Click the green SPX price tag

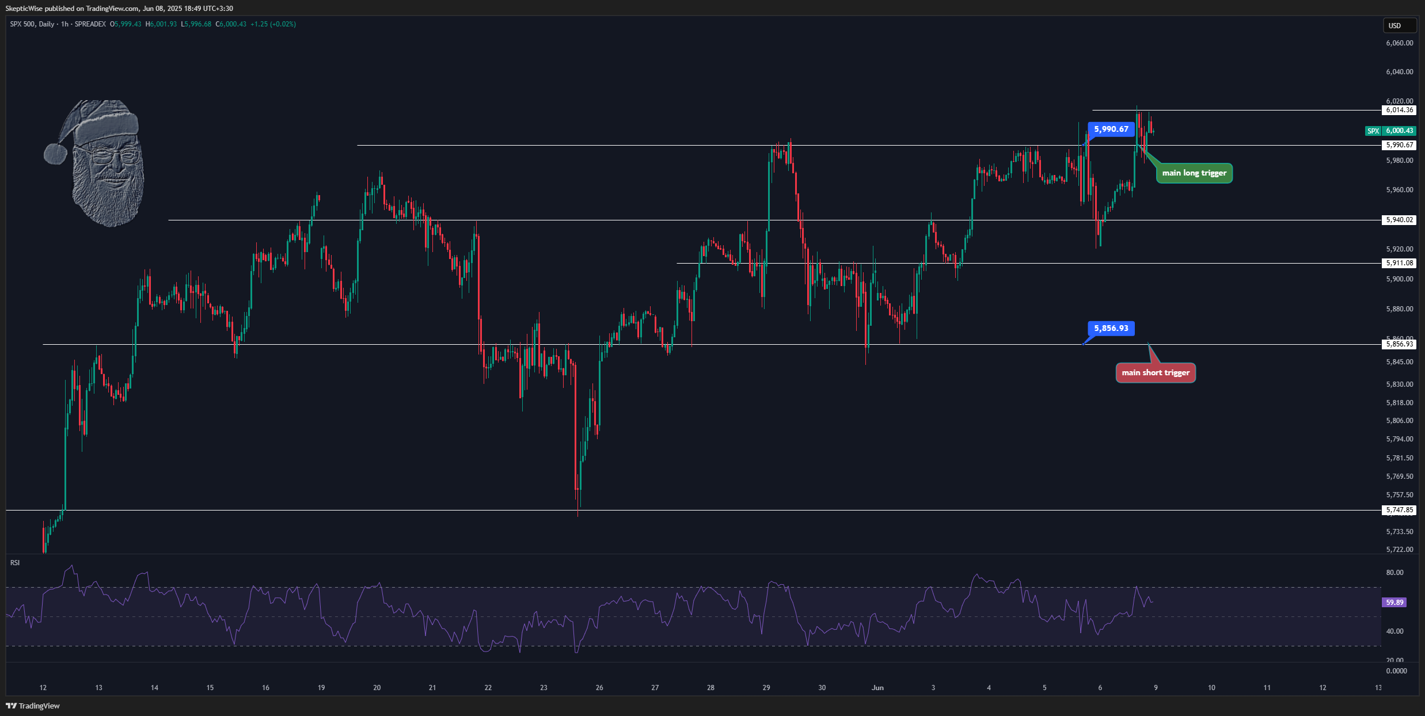click(x=1374, y=131)
